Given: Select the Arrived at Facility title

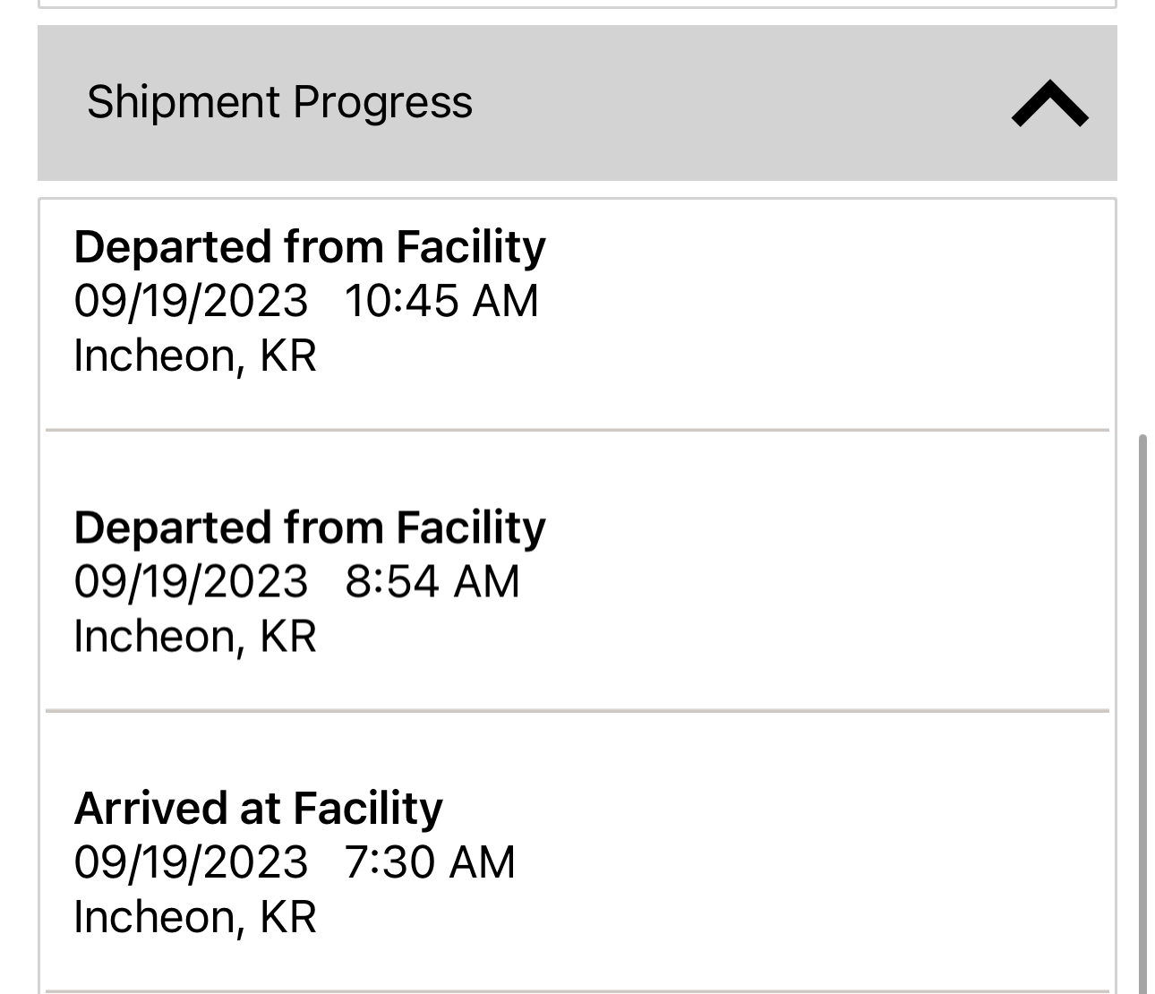Looking at the screenshot, I should 258,808.
